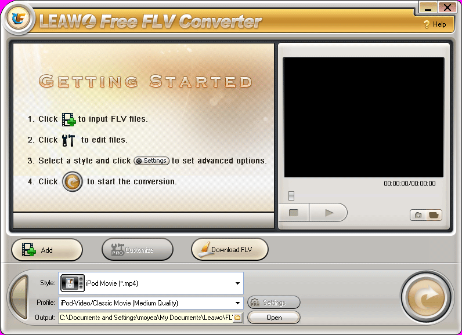The height and width of the screenshot is (335, 462).
Task: Click the convert icon in step 4
Action: 73,182
